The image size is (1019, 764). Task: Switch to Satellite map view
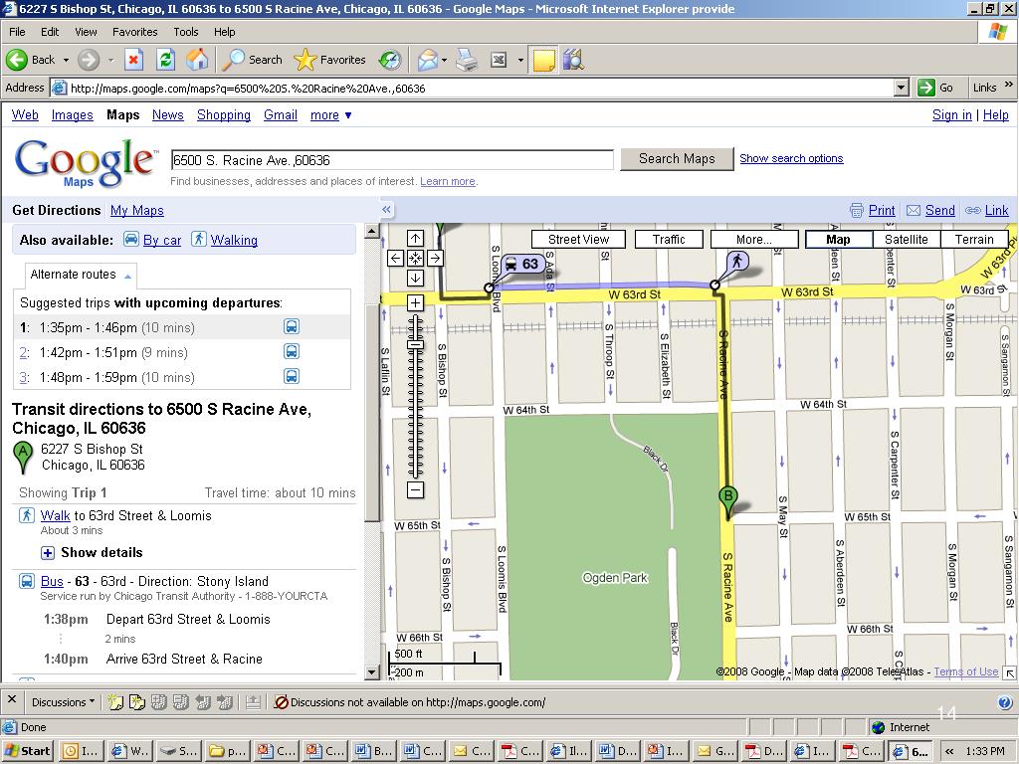906,239
